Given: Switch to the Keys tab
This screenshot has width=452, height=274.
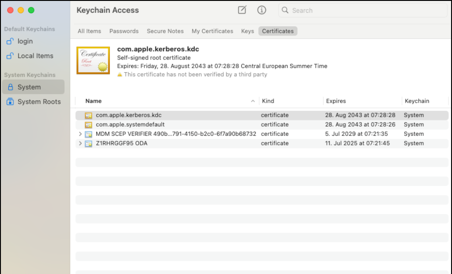Looking at the screenshot, I should 248,31.
